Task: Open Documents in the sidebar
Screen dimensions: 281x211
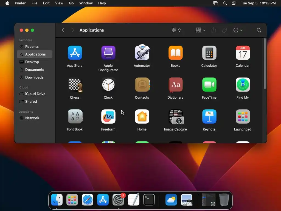Action: pos(35,70)
